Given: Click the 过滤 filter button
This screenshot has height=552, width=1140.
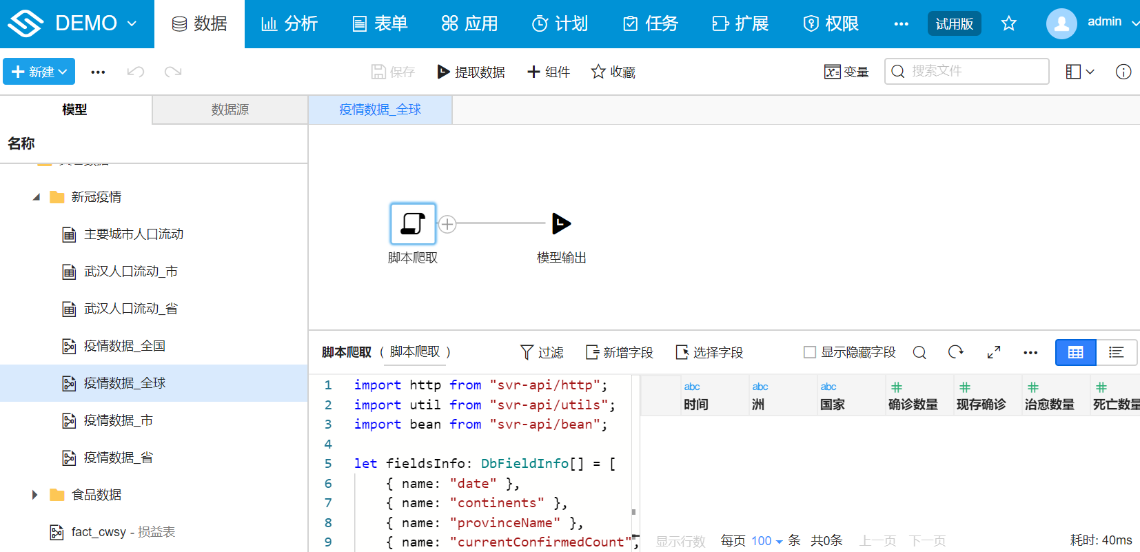Looking at the screenshot, I should 542,352.
